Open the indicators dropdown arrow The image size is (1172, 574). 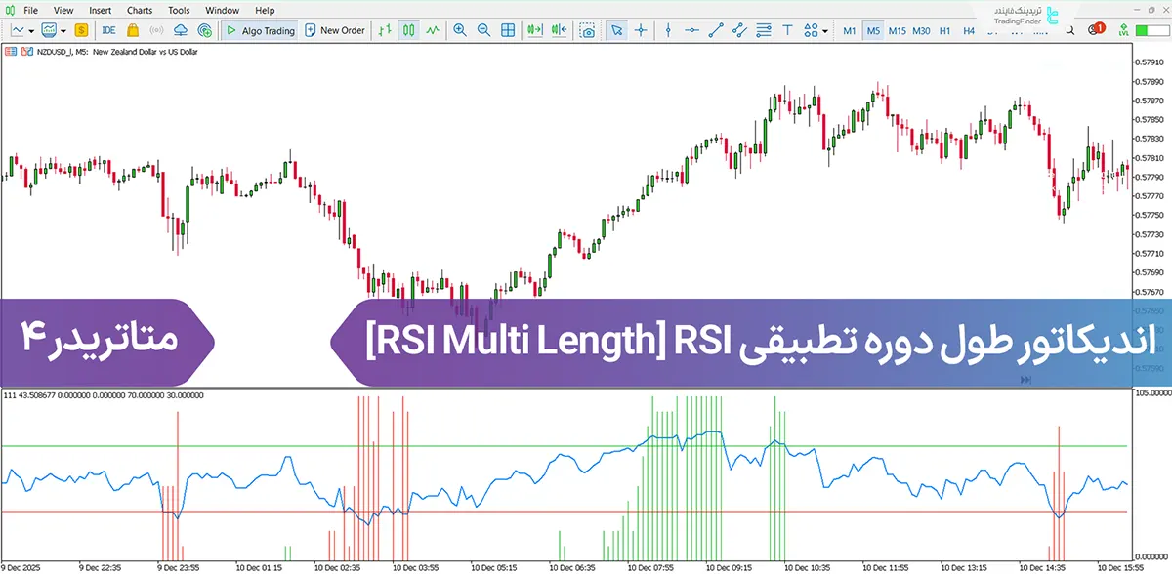tap(64, 30)
